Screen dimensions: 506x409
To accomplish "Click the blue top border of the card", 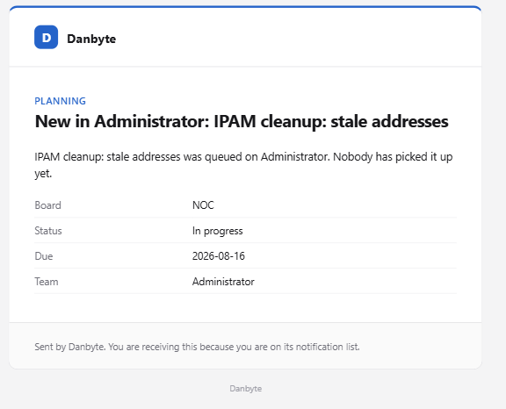I will tap(245, 6).
